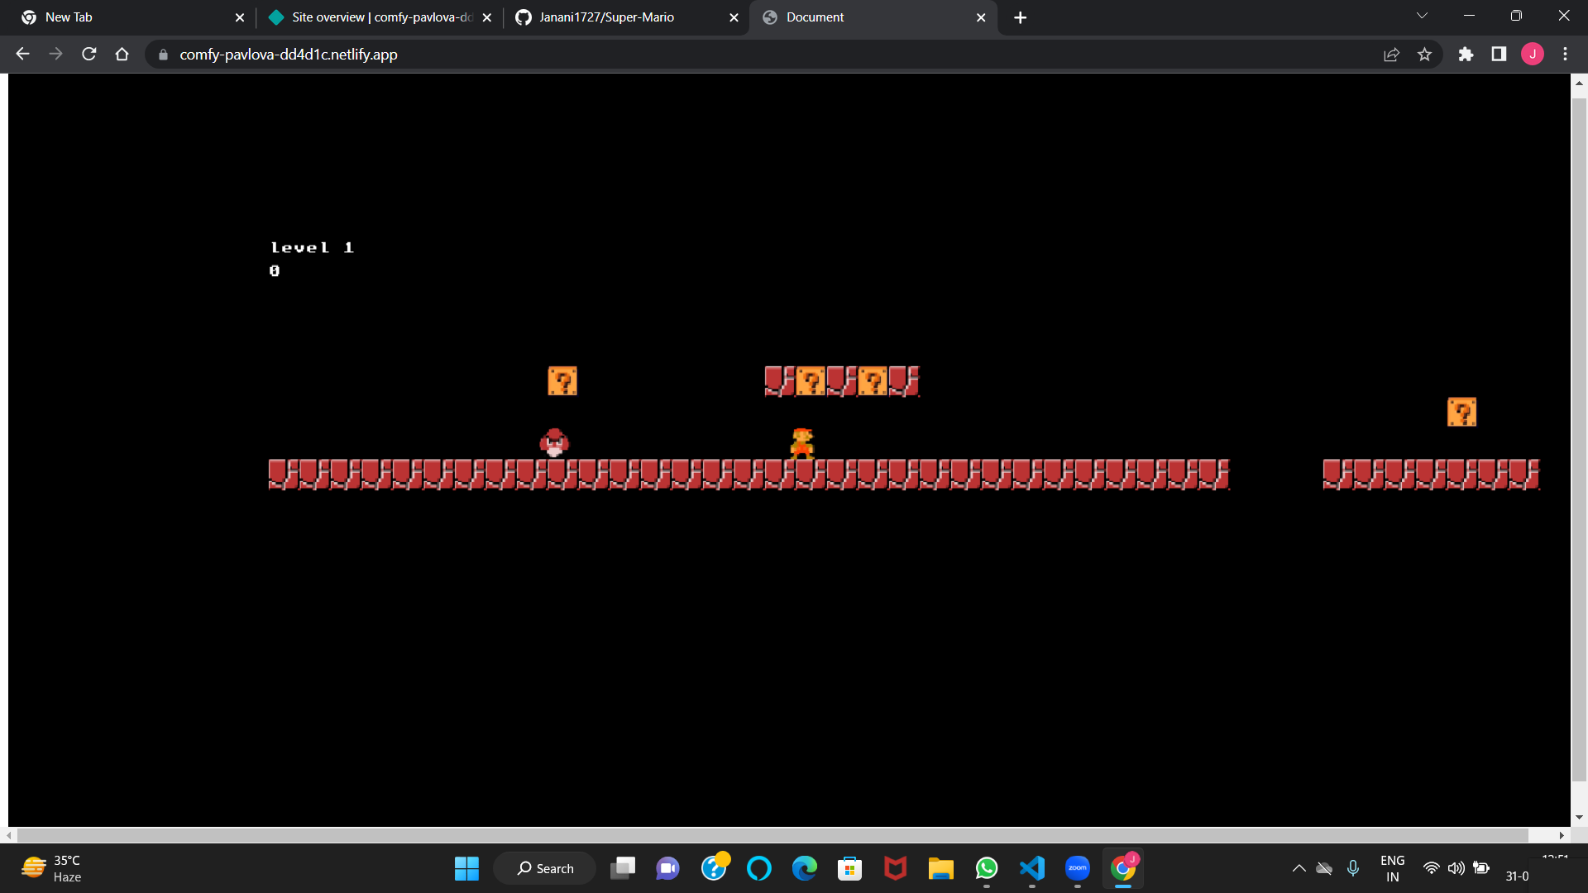This screenshot has width=1588, height=893.
Task: Open WhatsApp from the taskbar
Action: pyautogui.click(x=986, y=868)
